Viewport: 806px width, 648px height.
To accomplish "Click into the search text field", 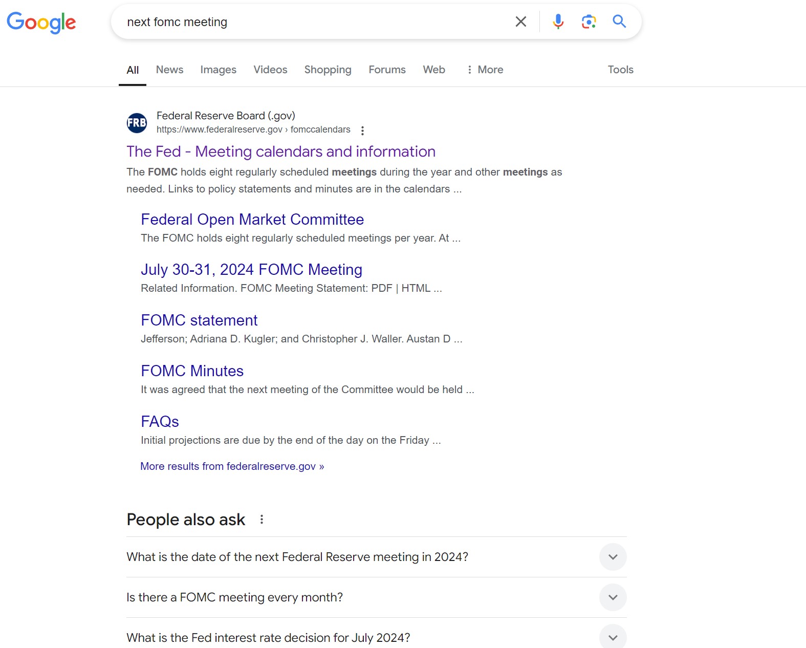I will pos(307,22).
